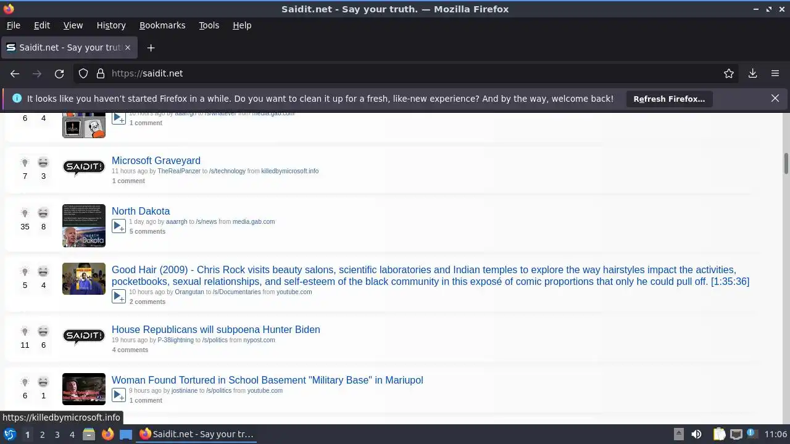Open the Good Hair post thumbnail

click(x=84, y=279)
